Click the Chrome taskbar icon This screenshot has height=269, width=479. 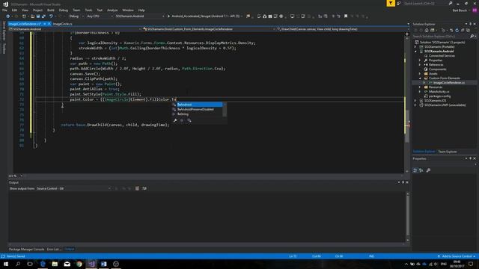(79, 264)
